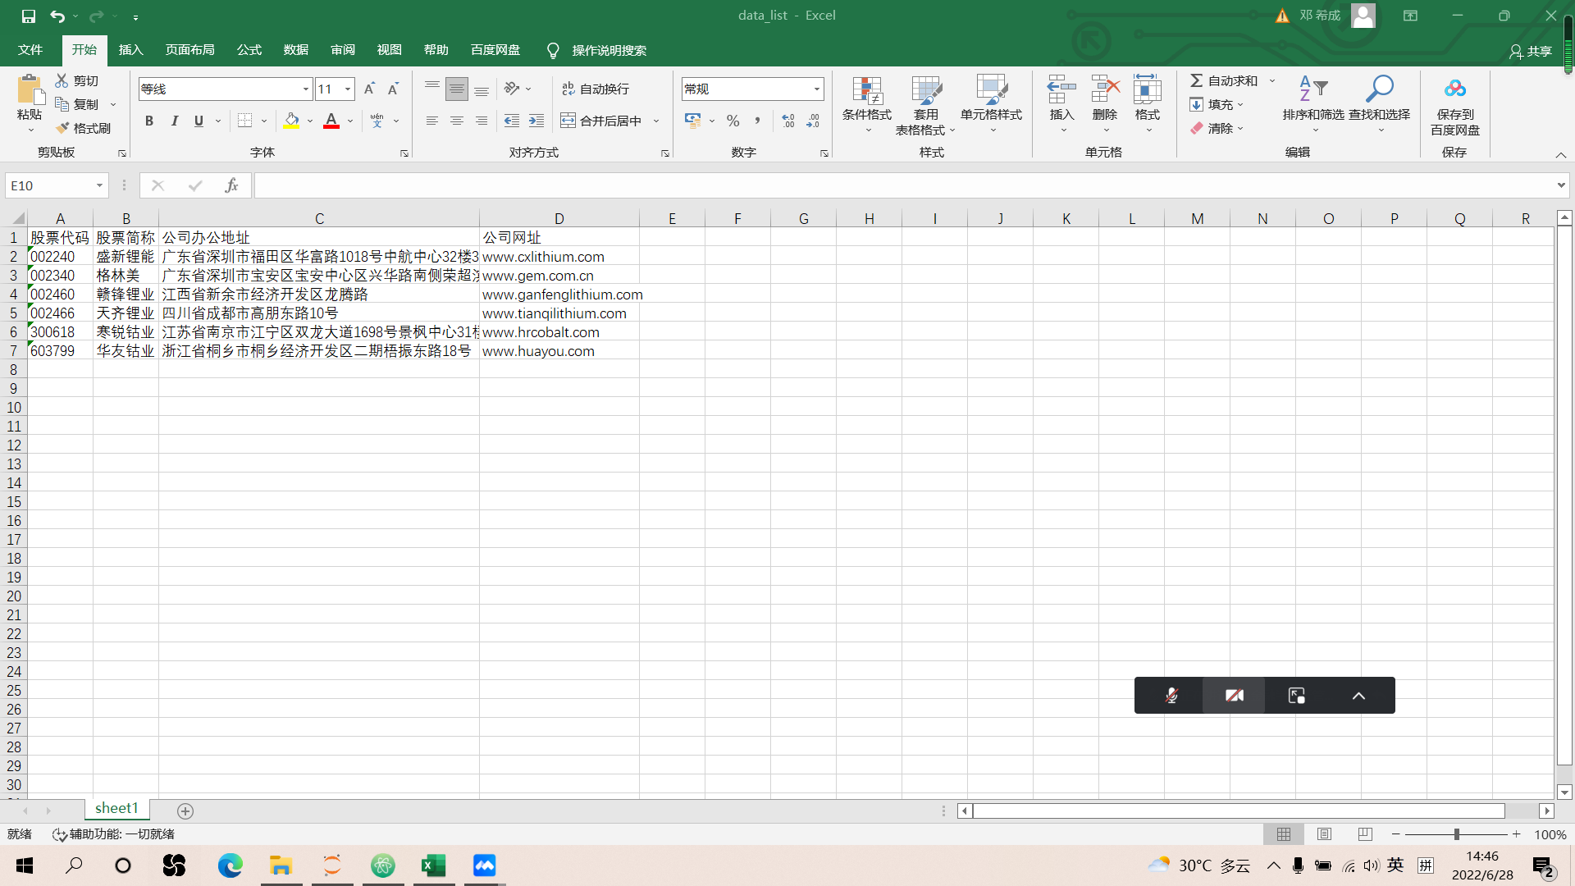This screenshot has height=886, width=1575.
Task: Click the Insert cells icon
Action: 1061,89
